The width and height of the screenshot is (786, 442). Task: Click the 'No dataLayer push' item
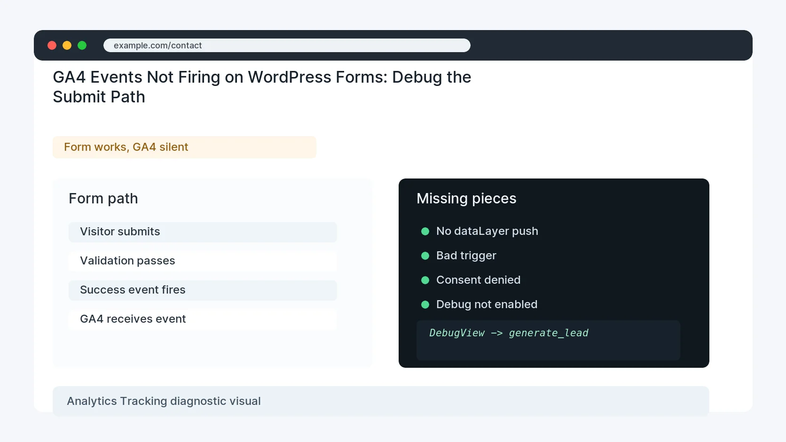tap(487, 231)
